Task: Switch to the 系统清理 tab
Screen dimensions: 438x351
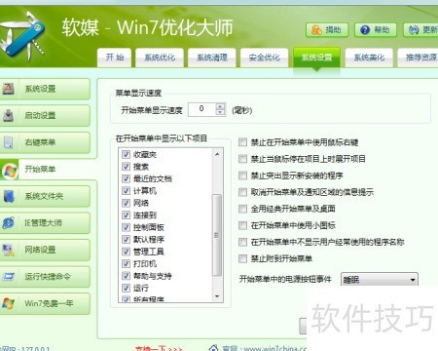Action: [212, 58]
